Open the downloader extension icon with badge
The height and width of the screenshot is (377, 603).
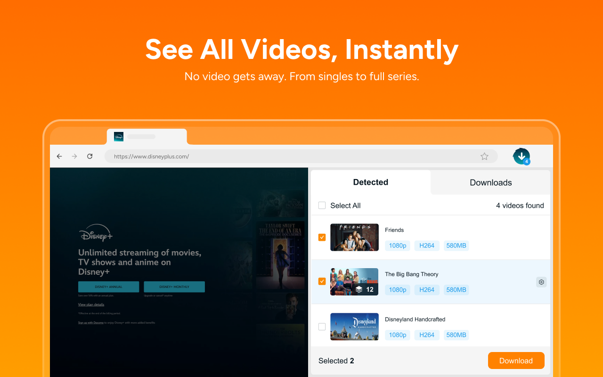click(x=522, y=156)
